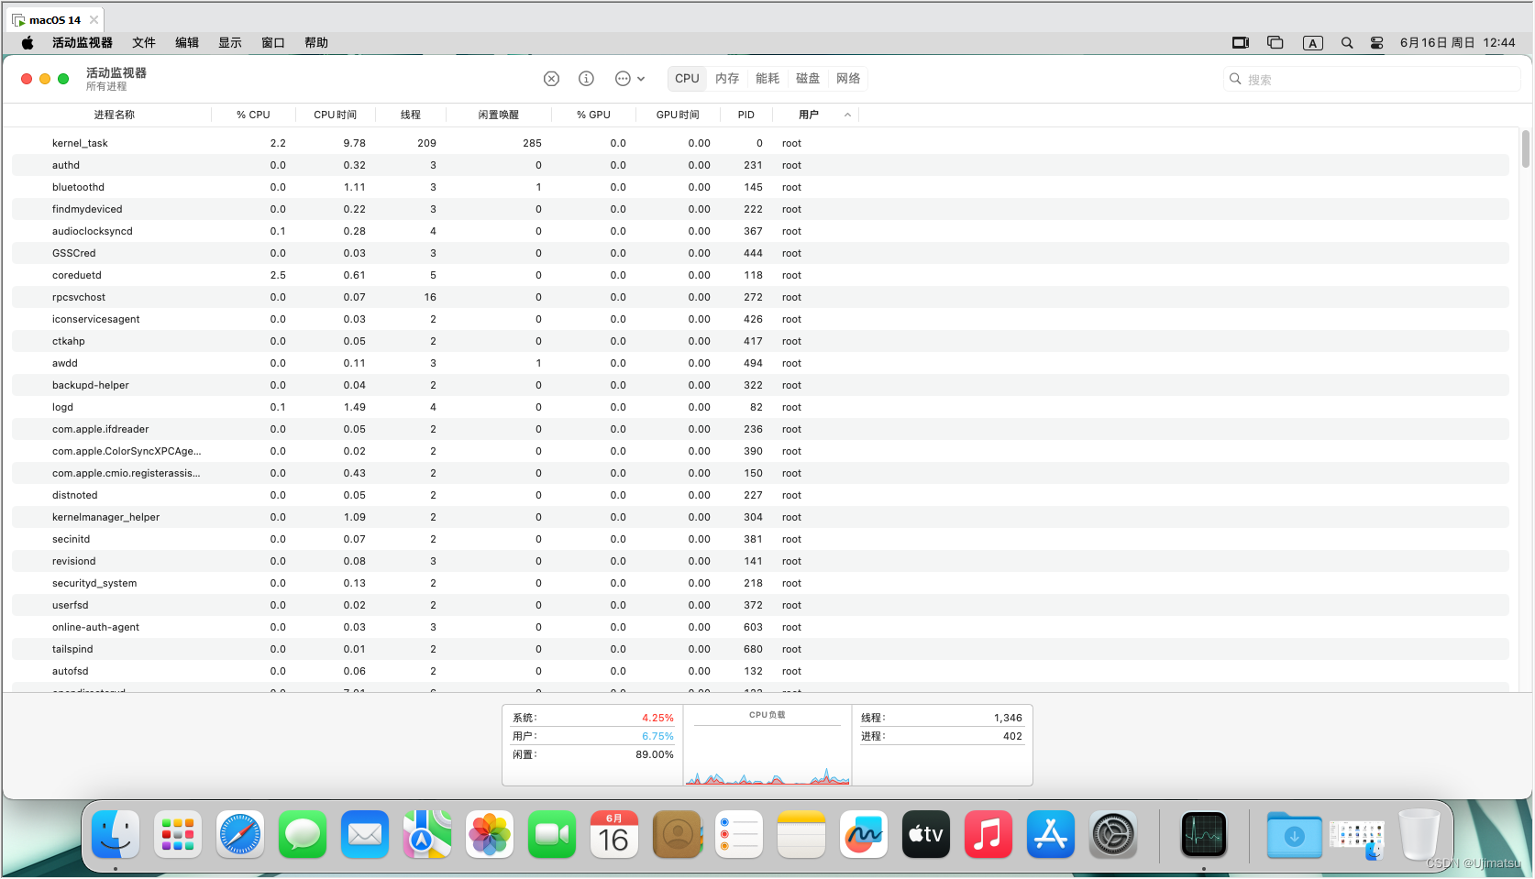Toggle sort direction arrow on 用户 column
Image resolution: width=1535 pixels, height=879 pixels.
coord(847,115)
